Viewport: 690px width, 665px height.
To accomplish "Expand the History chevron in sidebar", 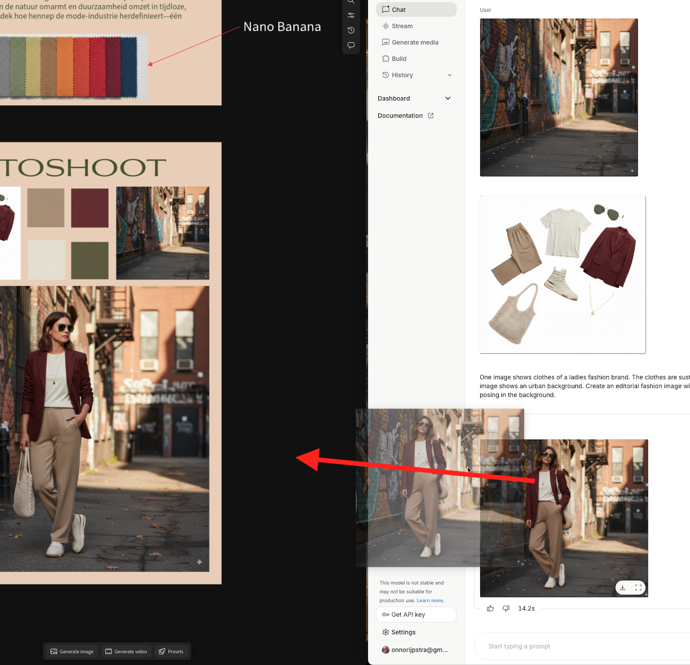I will click(449, 75).
